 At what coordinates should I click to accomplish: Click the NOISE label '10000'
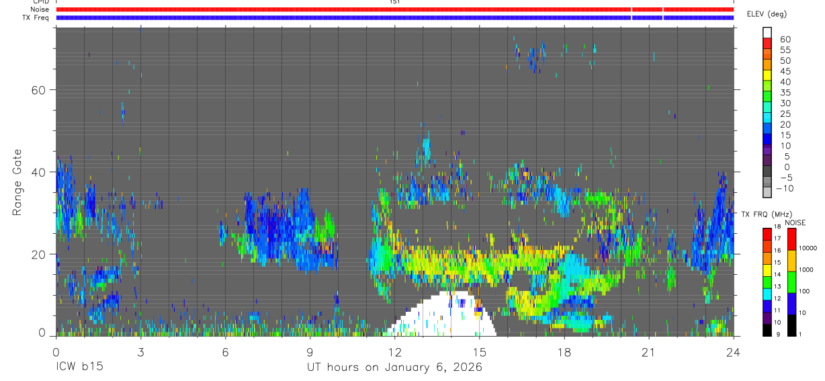coord(809,248)
